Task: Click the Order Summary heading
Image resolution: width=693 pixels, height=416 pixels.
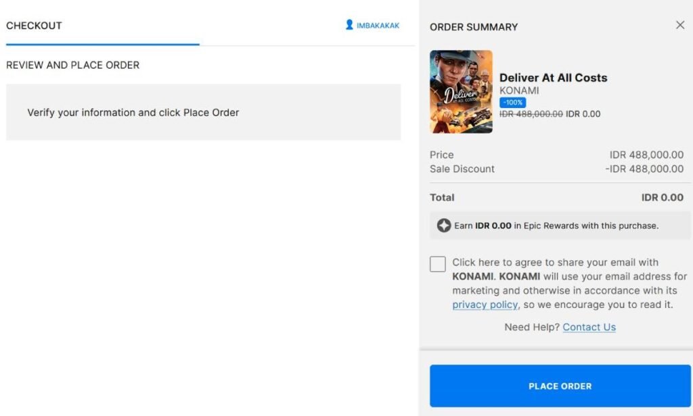Action: coord(474,27)
